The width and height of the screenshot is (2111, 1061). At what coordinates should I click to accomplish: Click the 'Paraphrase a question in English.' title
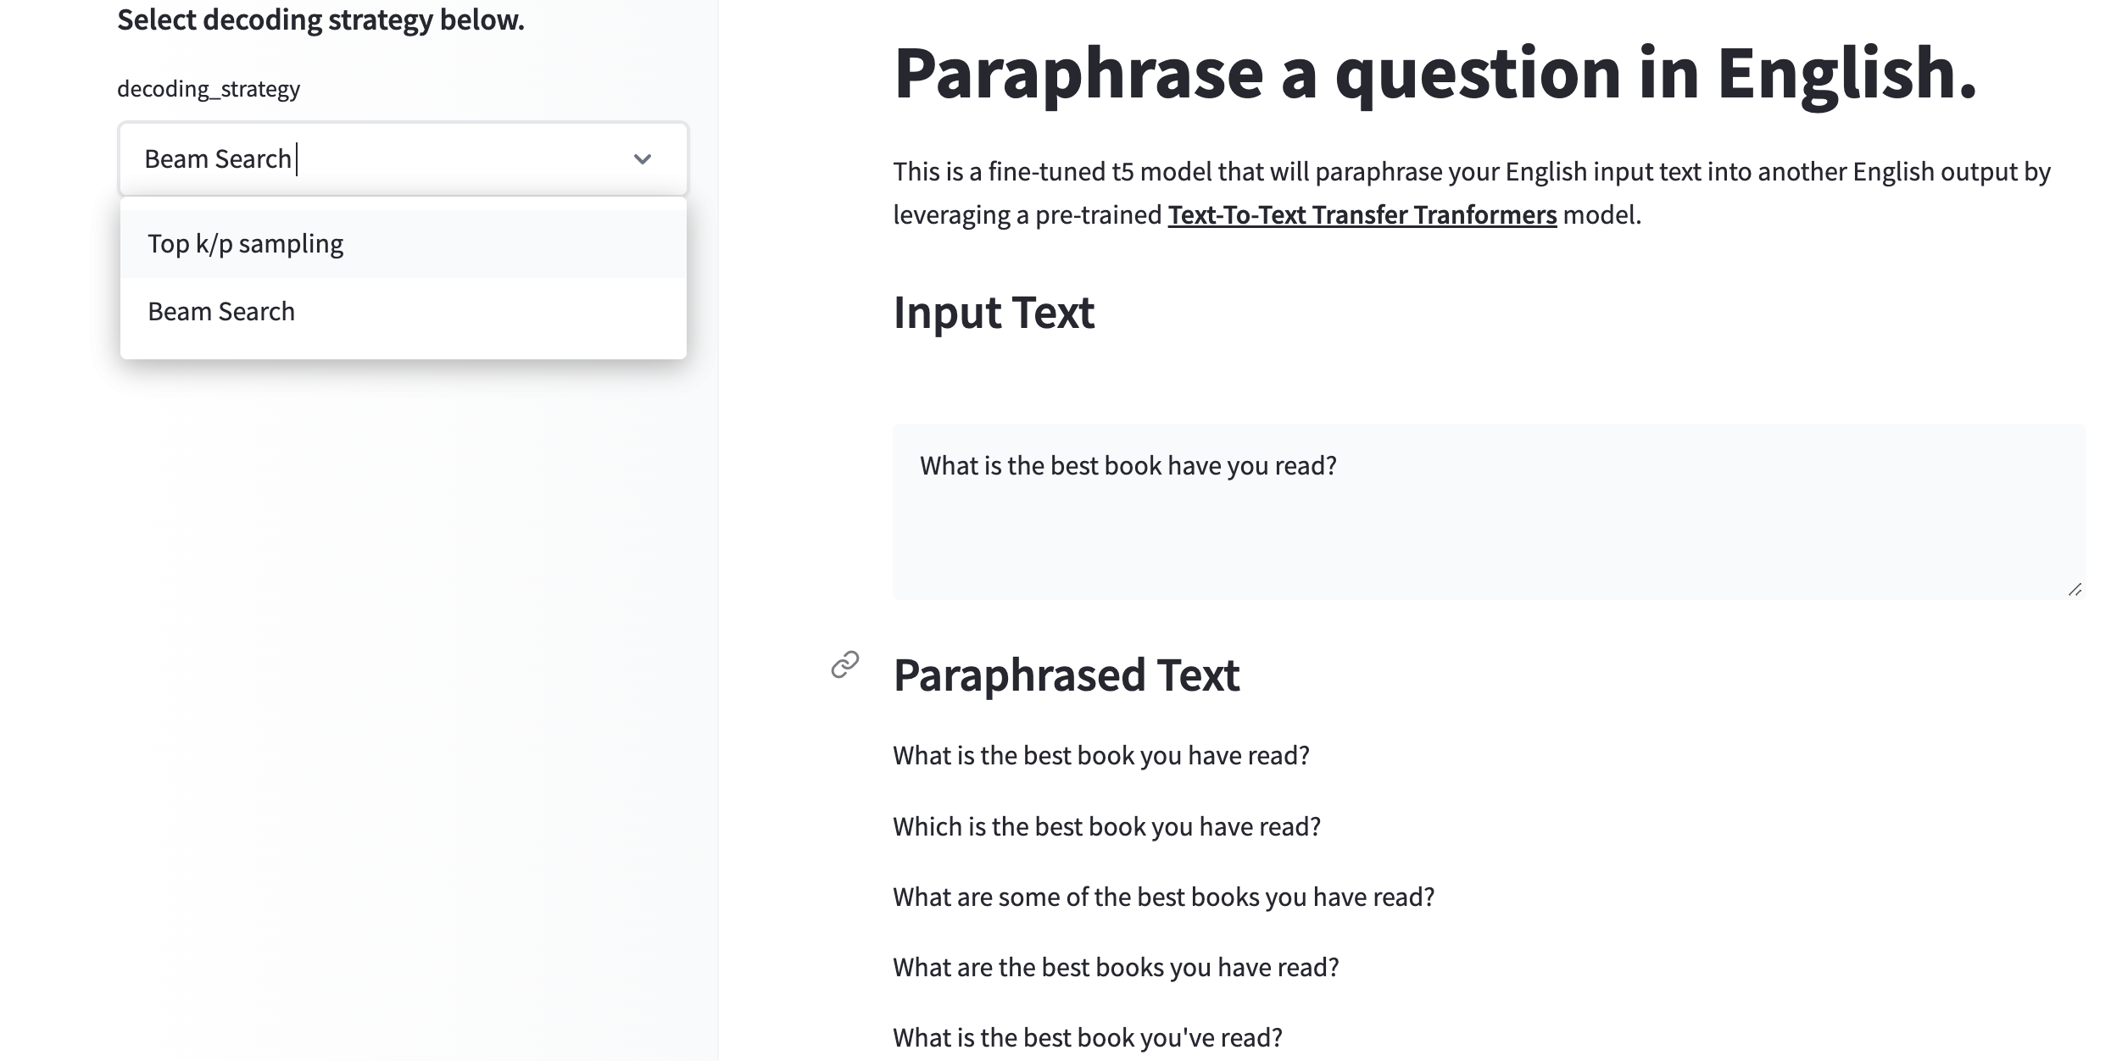pyautogui.click(x=1435, y=75)
